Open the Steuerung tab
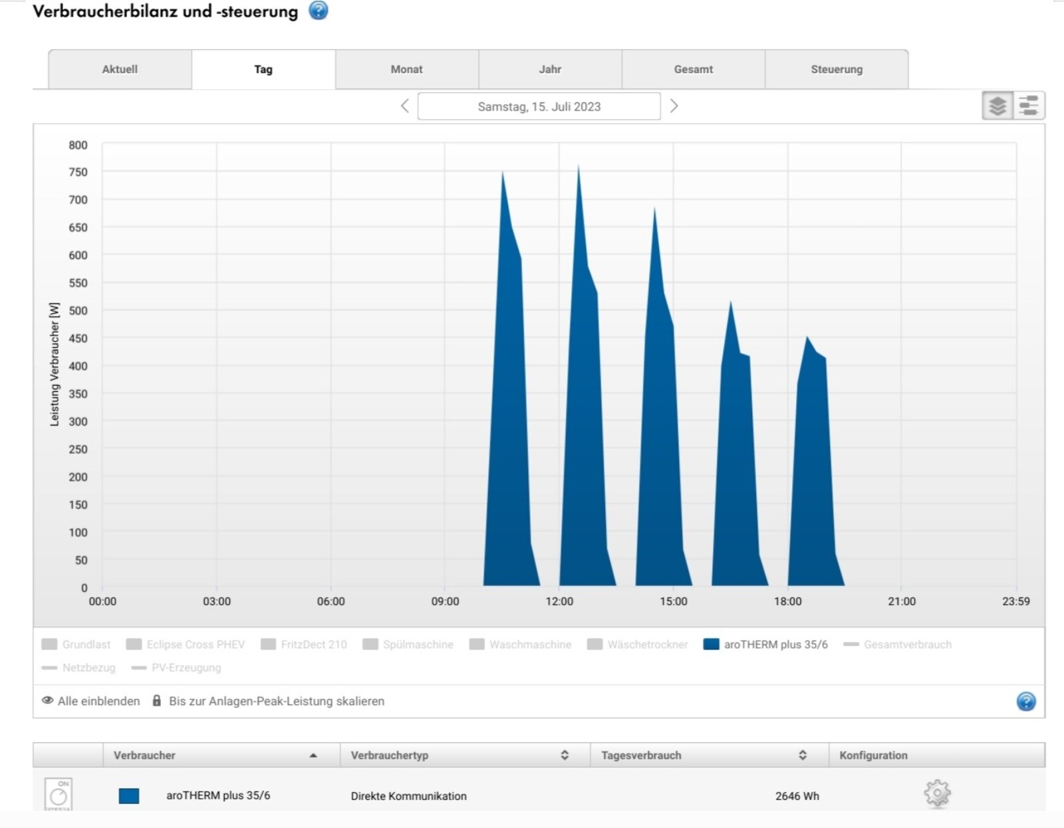Screen dimensions: 1064x828 (x=836, y=69)
